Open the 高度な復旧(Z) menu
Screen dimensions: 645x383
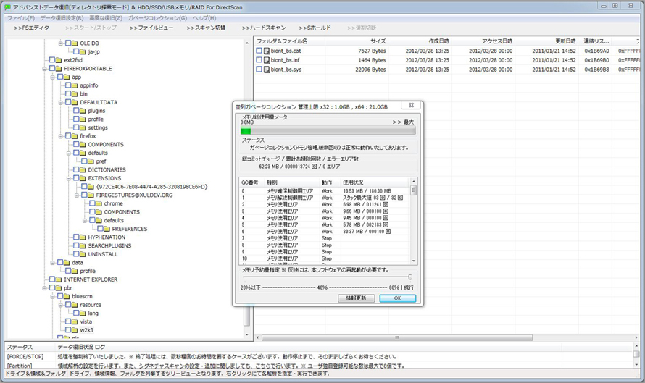[106, 18]
